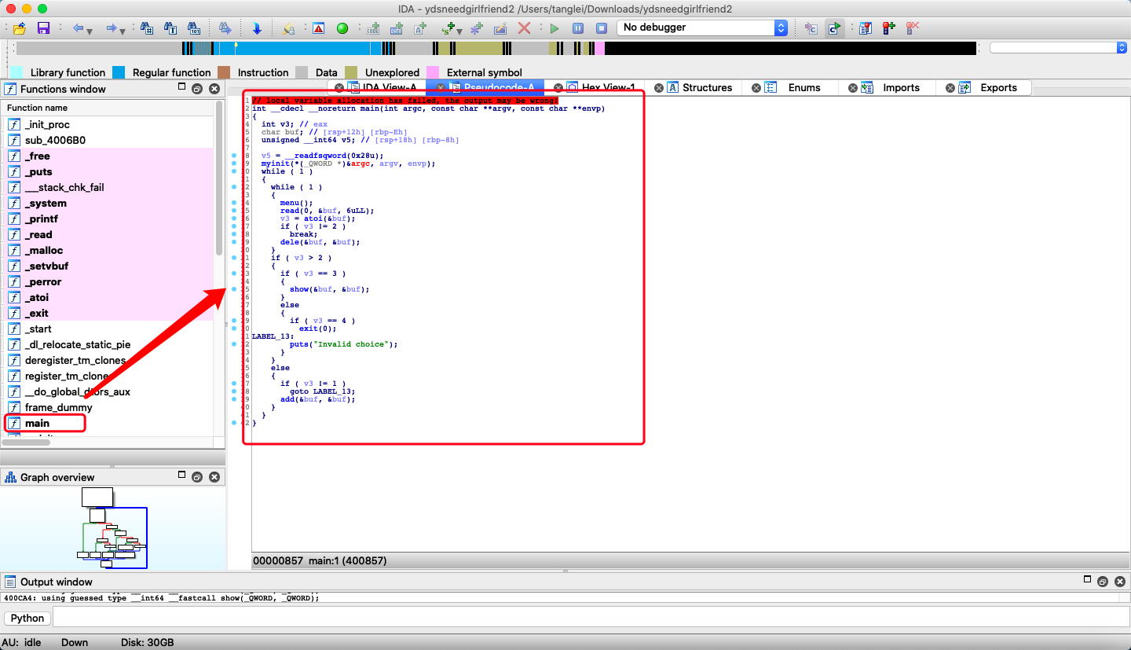This screenshot has height=650, width=1131.
Task: Click the breakpoint list icon
Action: tap(865, 28)
